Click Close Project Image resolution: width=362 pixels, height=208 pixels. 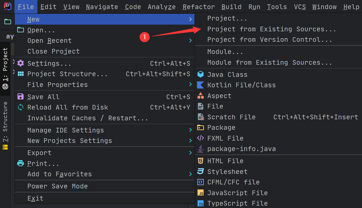[54, 51]
